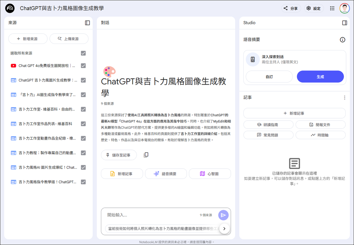Click the 簡報文件 briefing doc button
The image size is (354, 245).
[320, 125]
